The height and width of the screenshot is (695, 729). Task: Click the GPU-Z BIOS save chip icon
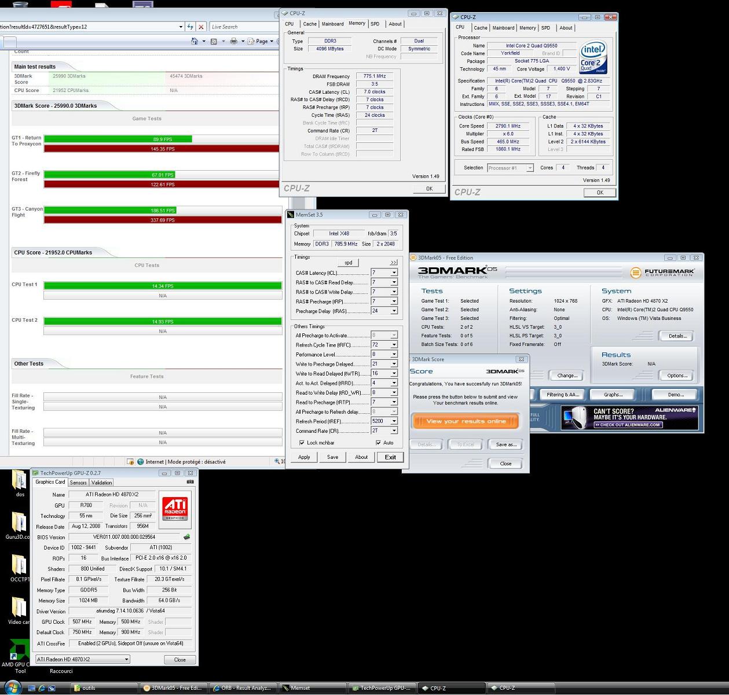[x=186, y=537]
